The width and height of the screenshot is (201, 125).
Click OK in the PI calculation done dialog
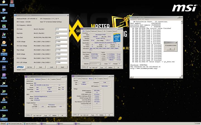(170, 49)
